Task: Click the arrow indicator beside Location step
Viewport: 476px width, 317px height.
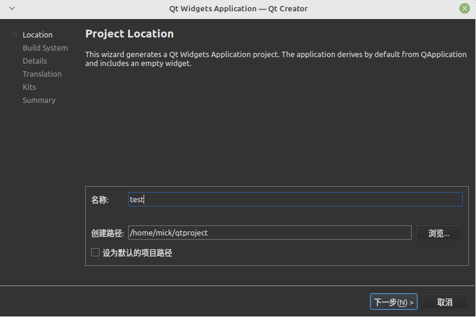Action: (15, 34)
